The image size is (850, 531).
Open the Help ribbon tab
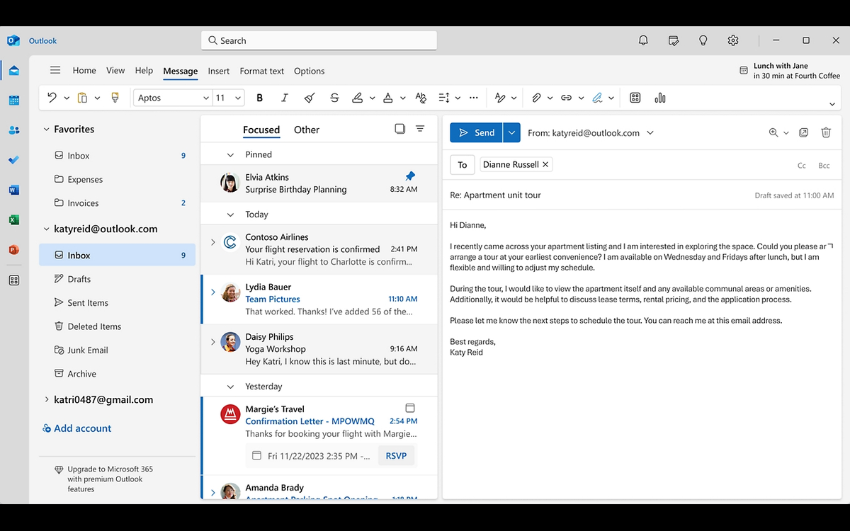click(x=144, y=71)
